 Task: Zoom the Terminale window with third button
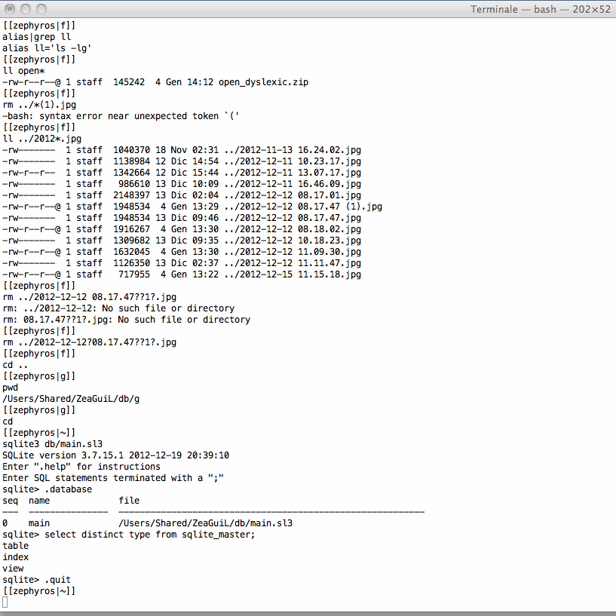tap(40, 9)
